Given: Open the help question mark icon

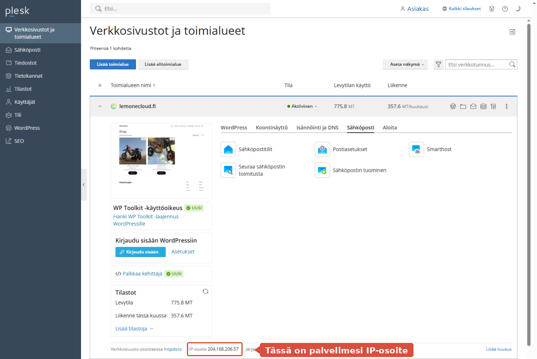Looking at the screenshot, I should pos(505,9).
